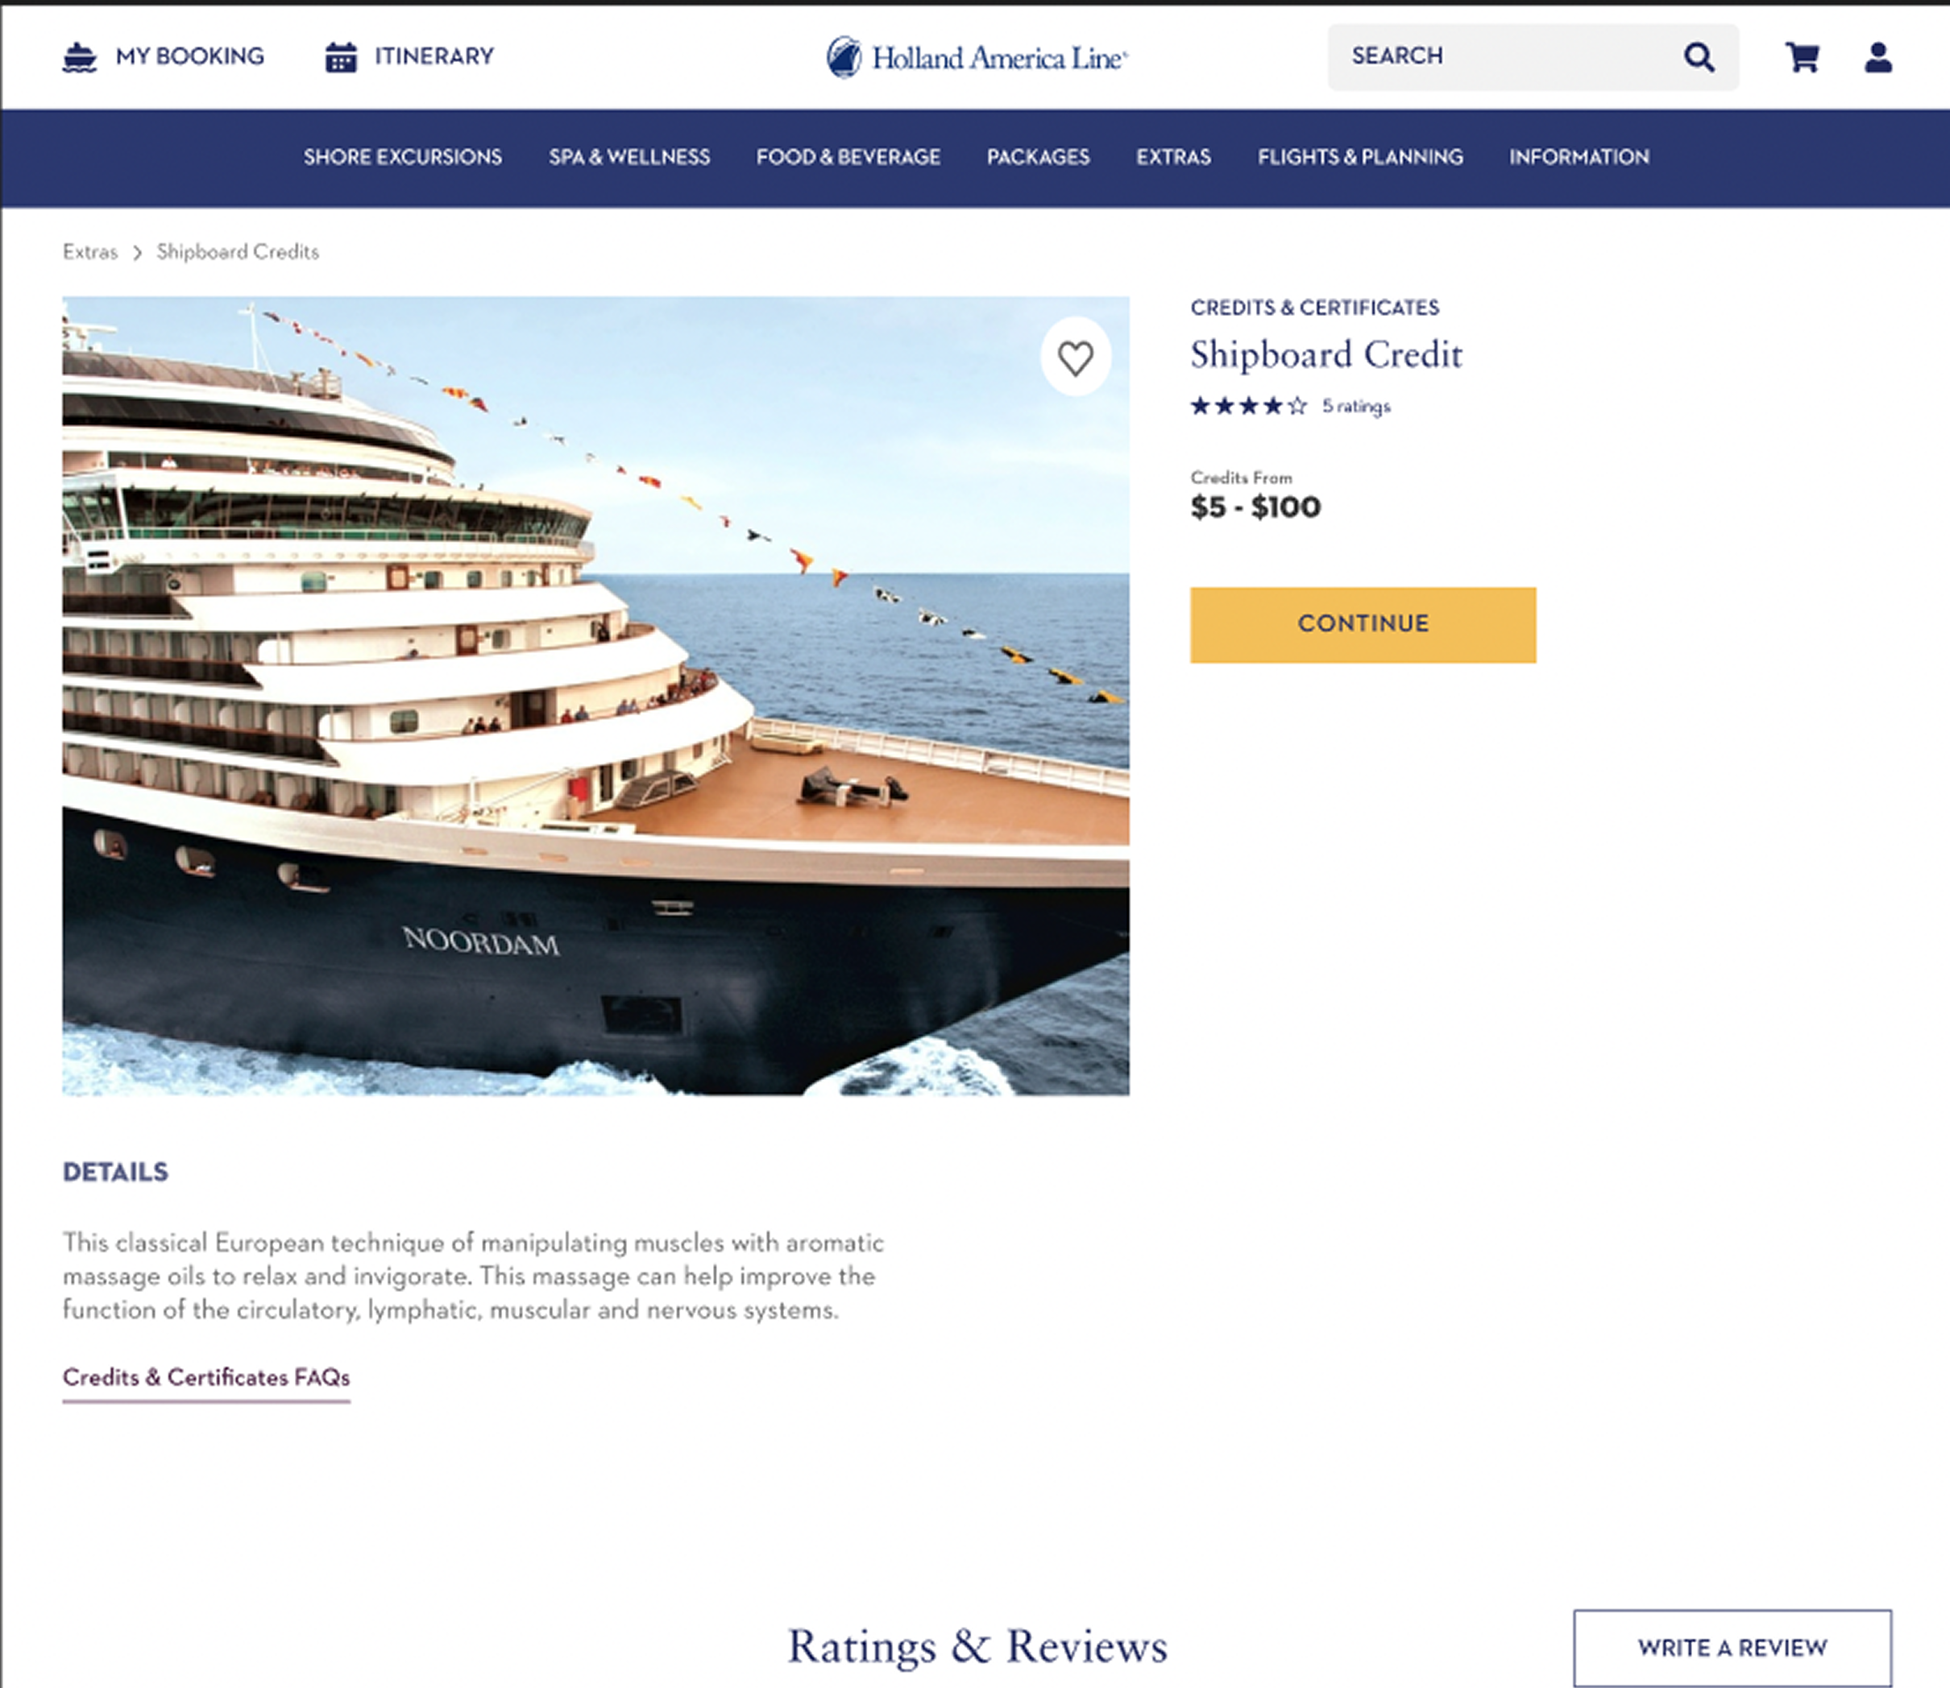Click the Holland America Line logo
The width and height of the screenshot is (1950, 1688).
point(977,57)
